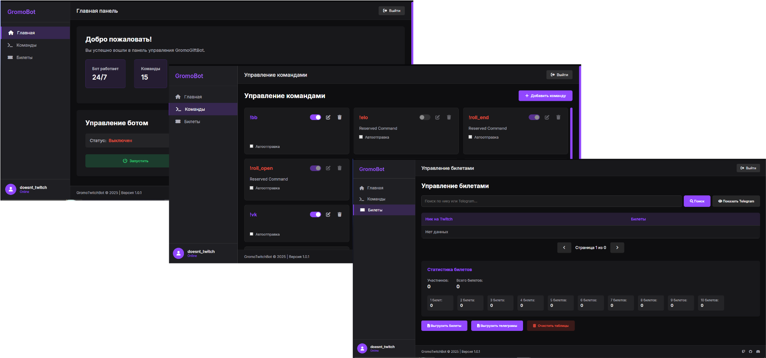Image resolution: width=766 pixels, height=358 pixels.
Task: Enable the !elo command toggle
Action: tap(424, 117)
